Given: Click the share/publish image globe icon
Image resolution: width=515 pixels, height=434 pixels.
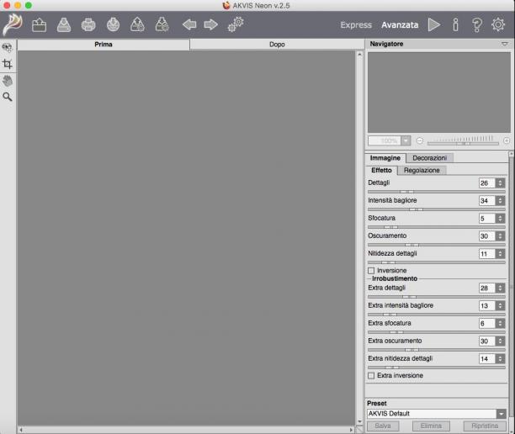Looking at the screenshot, I should (113, 25).
